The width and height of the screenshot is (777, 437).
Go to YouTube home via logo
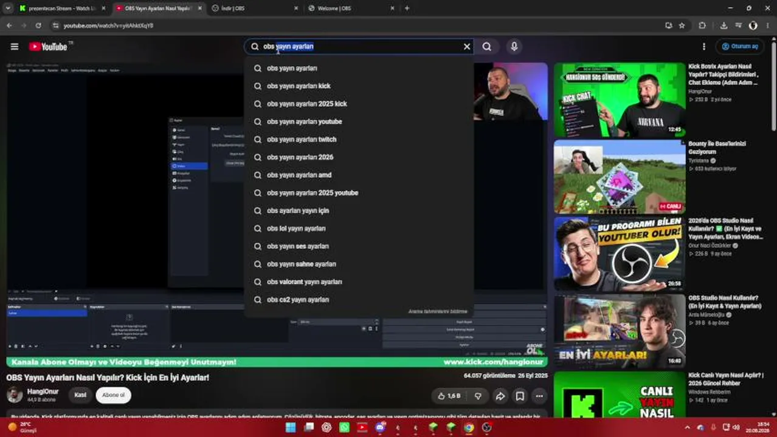tap(48, 47)
